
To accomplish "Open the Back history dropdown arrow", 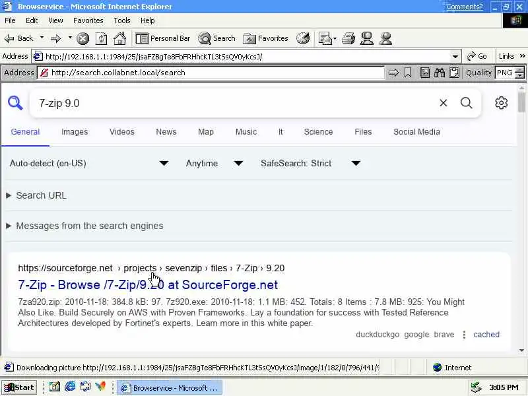I will click(42, 38).
